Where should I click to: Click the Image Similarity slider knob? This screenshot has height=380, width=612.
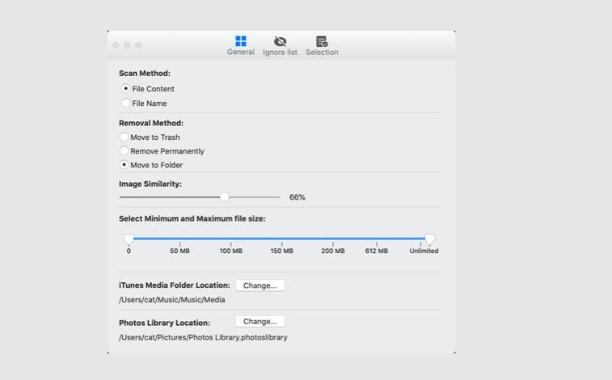pos(224,197)
